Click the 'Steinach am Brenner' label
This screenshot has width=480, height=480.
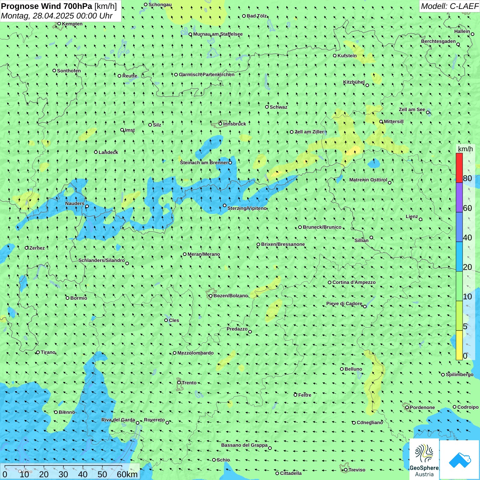[204, 163]
